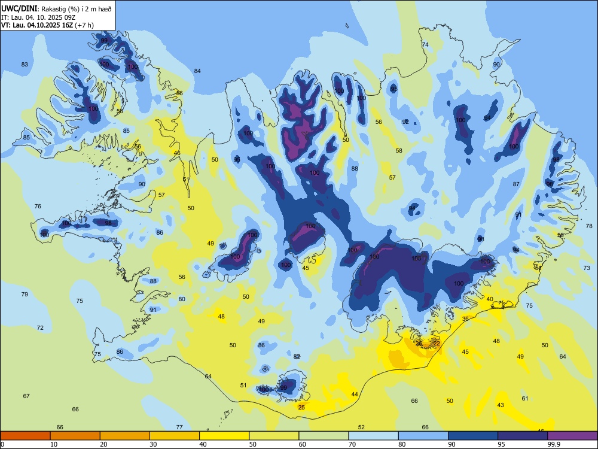
Task: Click the humidity value 83 on the map
Action: pyautogui.click(x=25, y=65)
